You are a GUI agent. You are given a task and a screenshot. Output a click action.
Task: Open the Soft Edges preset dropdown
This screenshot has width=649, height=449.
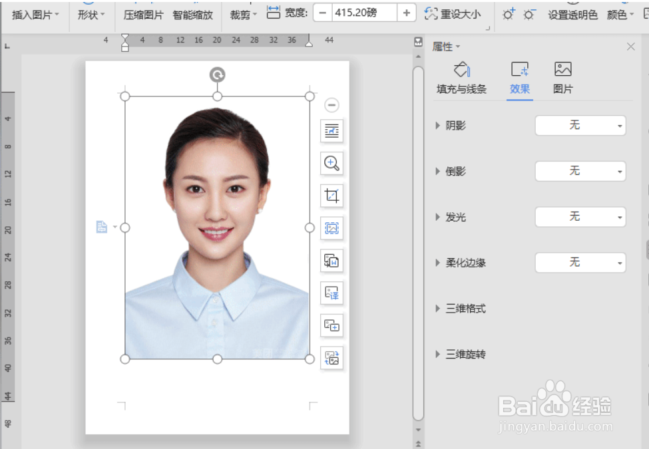pyautogui.click(x=580, y=263)
